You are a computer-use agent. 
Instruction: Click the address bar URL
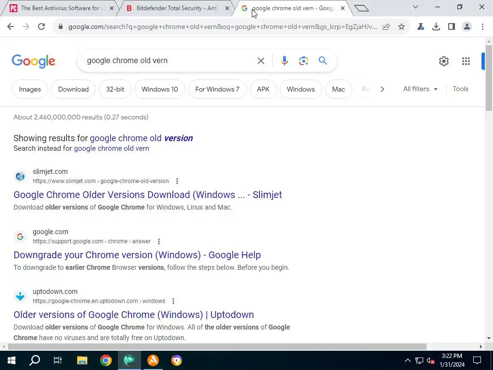click(x=222, y=27)
